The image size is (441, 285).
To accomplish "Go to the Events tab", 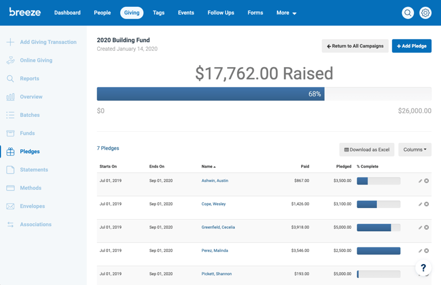I will [x=186, y=13].
